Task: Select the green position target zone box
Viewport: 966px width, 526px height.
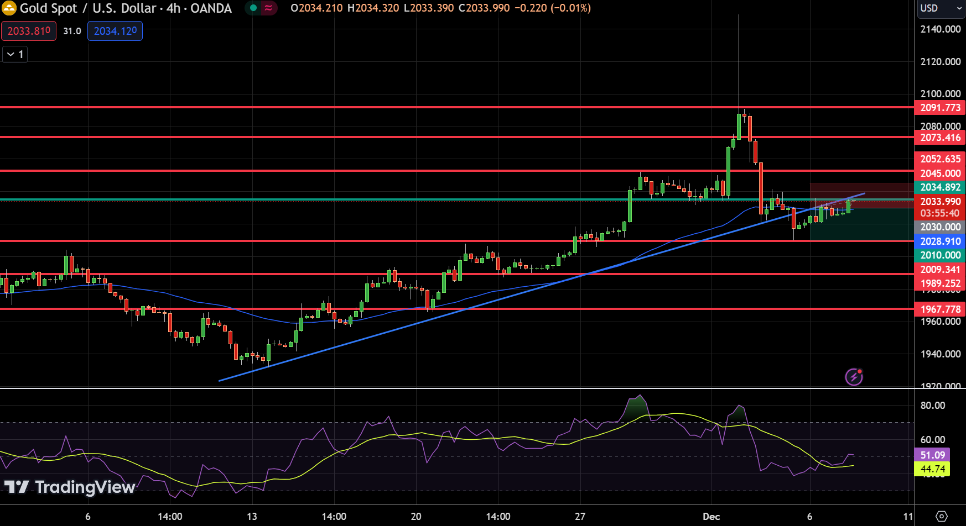Action: coord(861,224)
